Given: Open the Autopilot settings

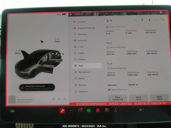Looking at the screenshot, I should [80, 41].
